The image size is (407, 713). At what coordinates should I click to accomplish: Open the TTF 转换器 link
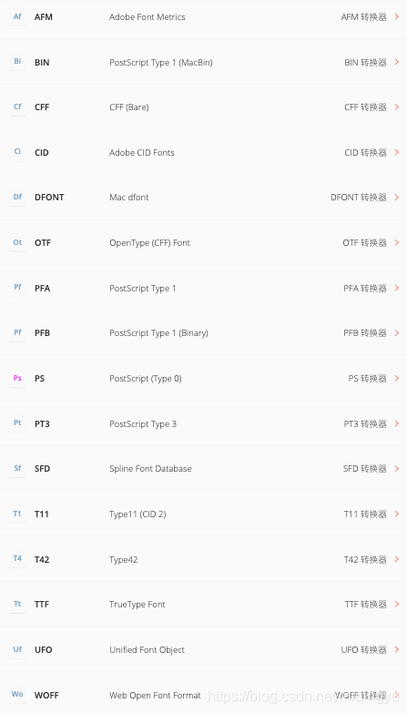pos(365,605)
